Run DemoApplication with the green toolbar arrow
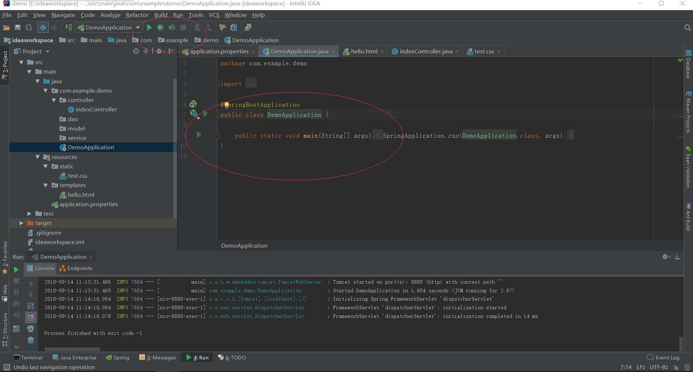The width and height of the screenshot is (693, 372). click(149, 27)
